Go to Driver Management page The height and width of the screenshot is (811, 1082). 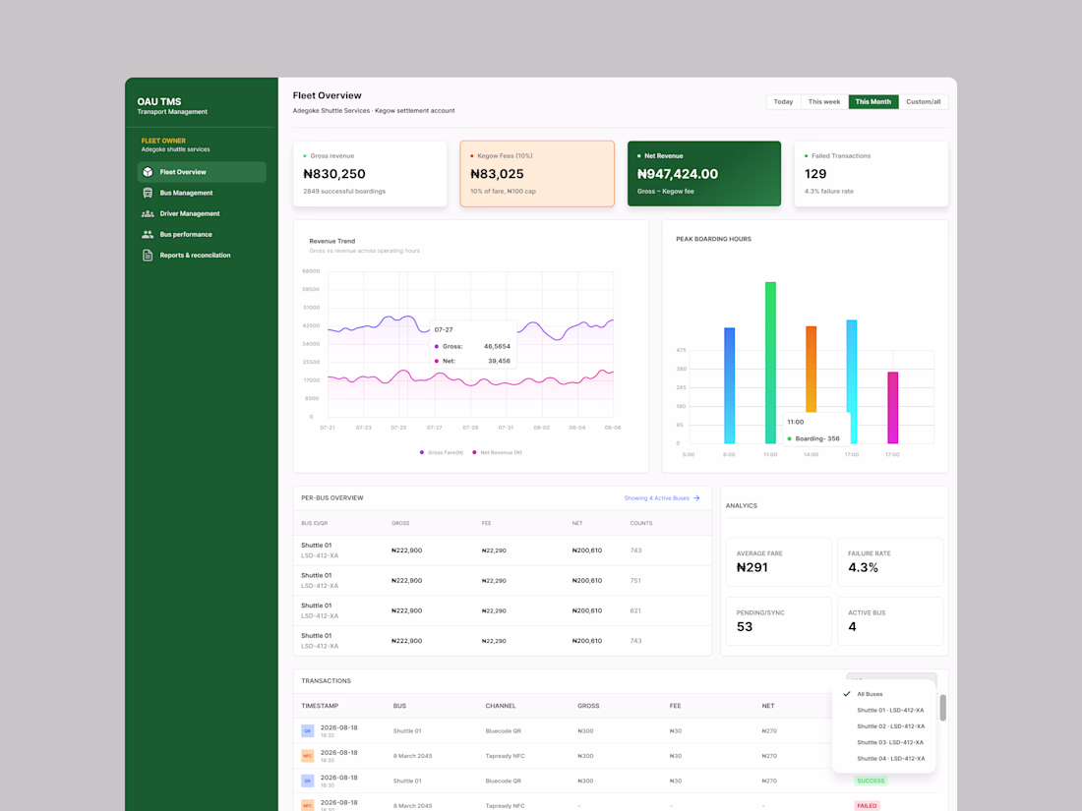click(202, 213)
